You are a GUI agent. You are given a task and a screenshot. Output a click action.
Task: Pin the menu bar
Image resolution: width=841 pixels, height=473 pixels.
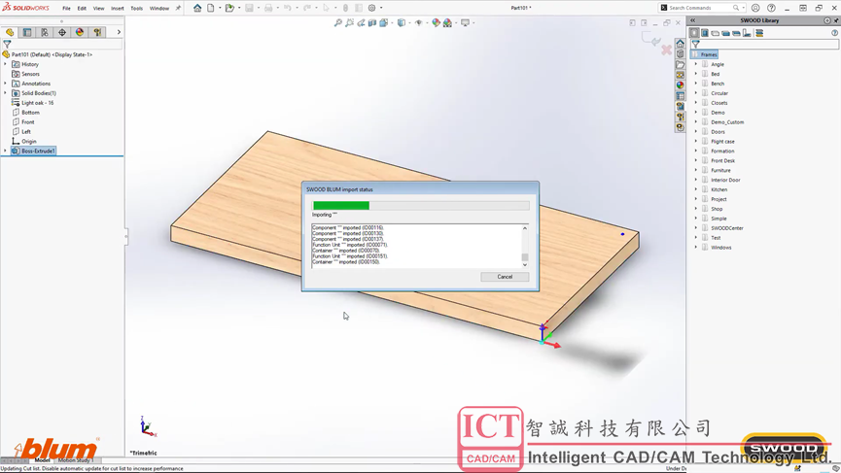(x=178, y=8)
